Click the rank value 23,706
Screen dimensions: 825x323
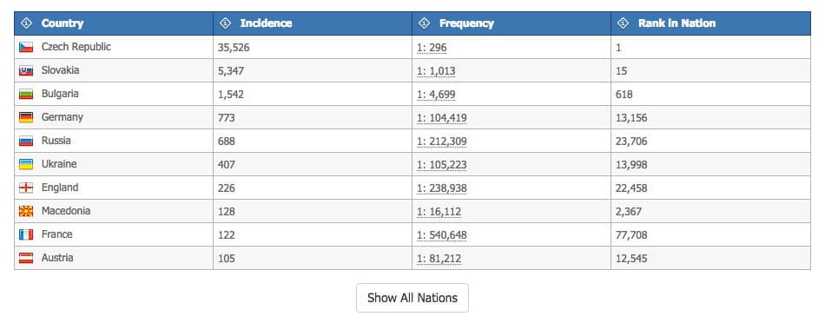click(x=631, y=142)
